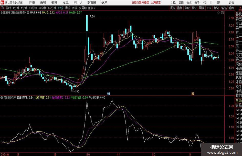Image resolution: width=242 pixels, height=156 pixels.
Task: Open the 功能 menu
Action: 173,3
